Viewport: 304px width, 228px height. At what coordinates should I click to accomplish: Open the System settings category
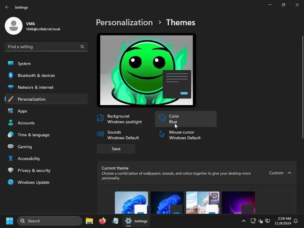click(46, 64)
